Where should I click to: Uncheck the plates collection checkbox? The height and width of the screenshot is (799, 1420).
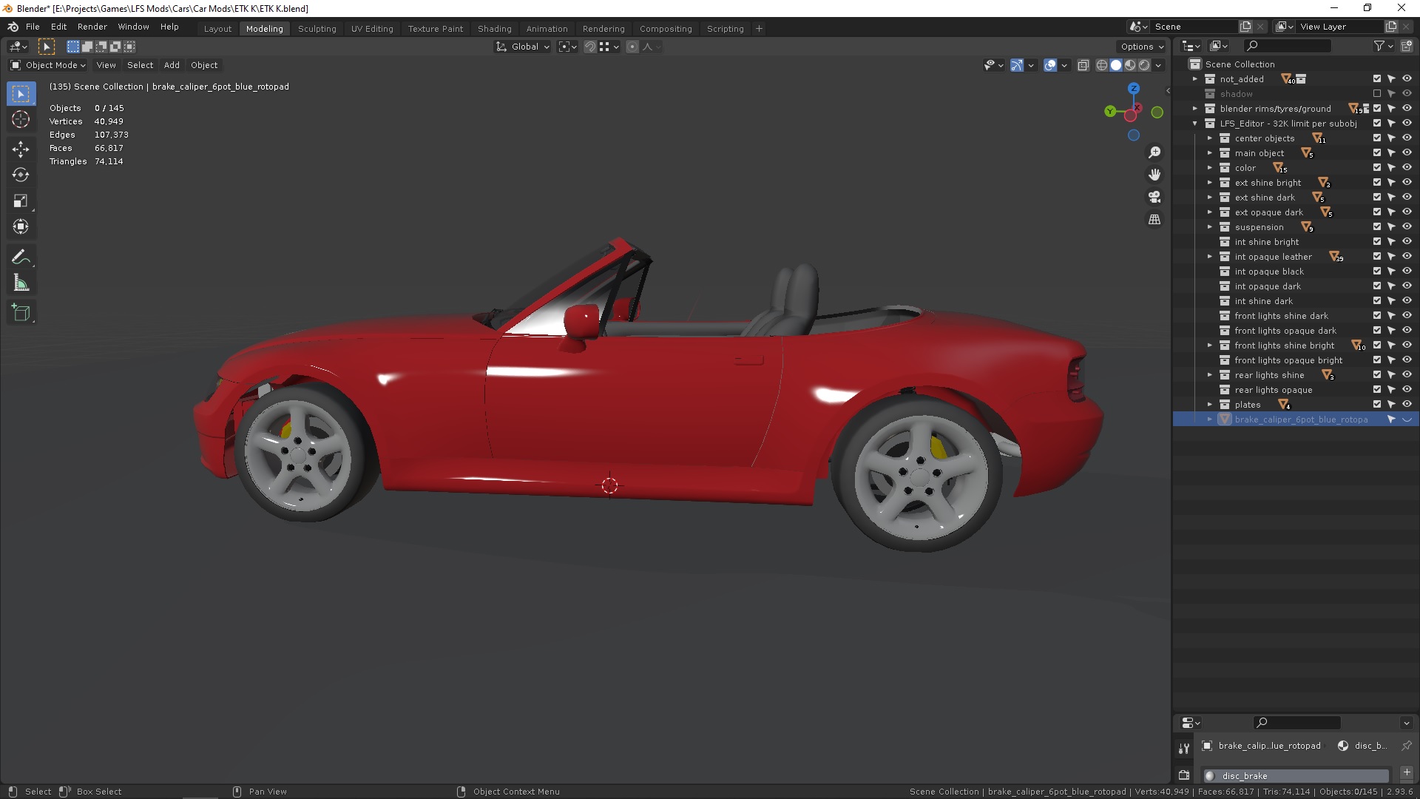1377,405
